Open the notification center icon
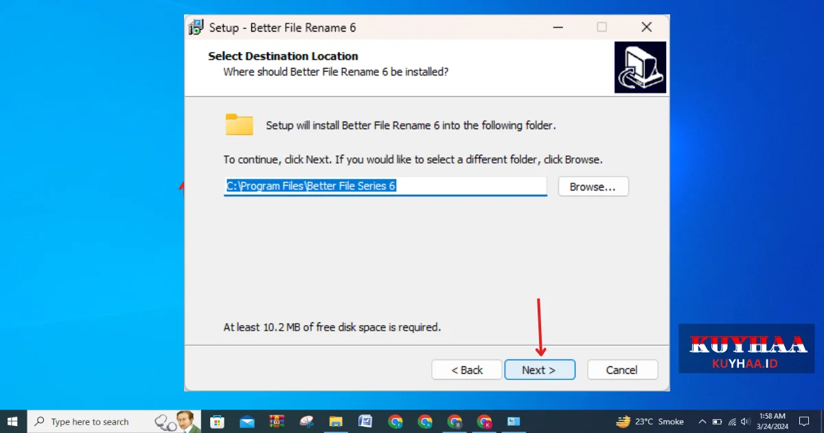 click(804, 421)
